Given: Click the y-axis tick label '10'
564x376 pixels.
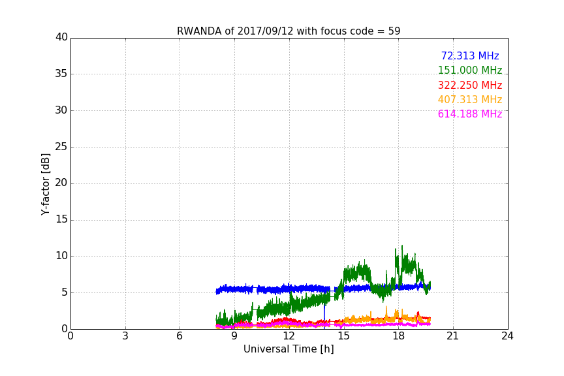Looking at the screenshot, I should click(x=61, y=256).
